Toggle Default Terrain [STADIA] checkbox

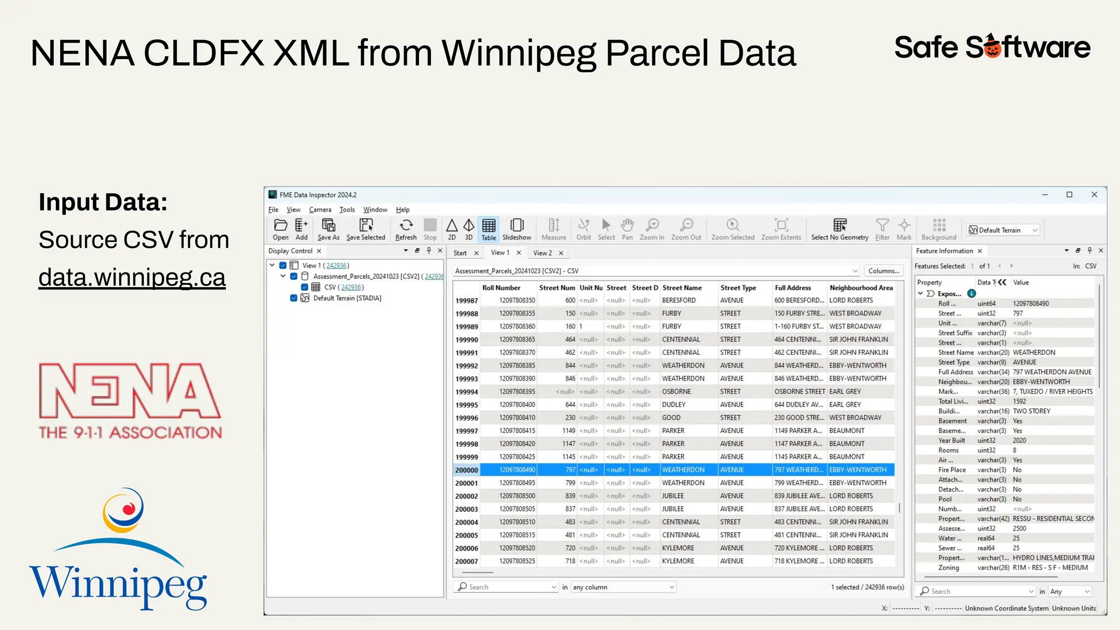(294, 298)
